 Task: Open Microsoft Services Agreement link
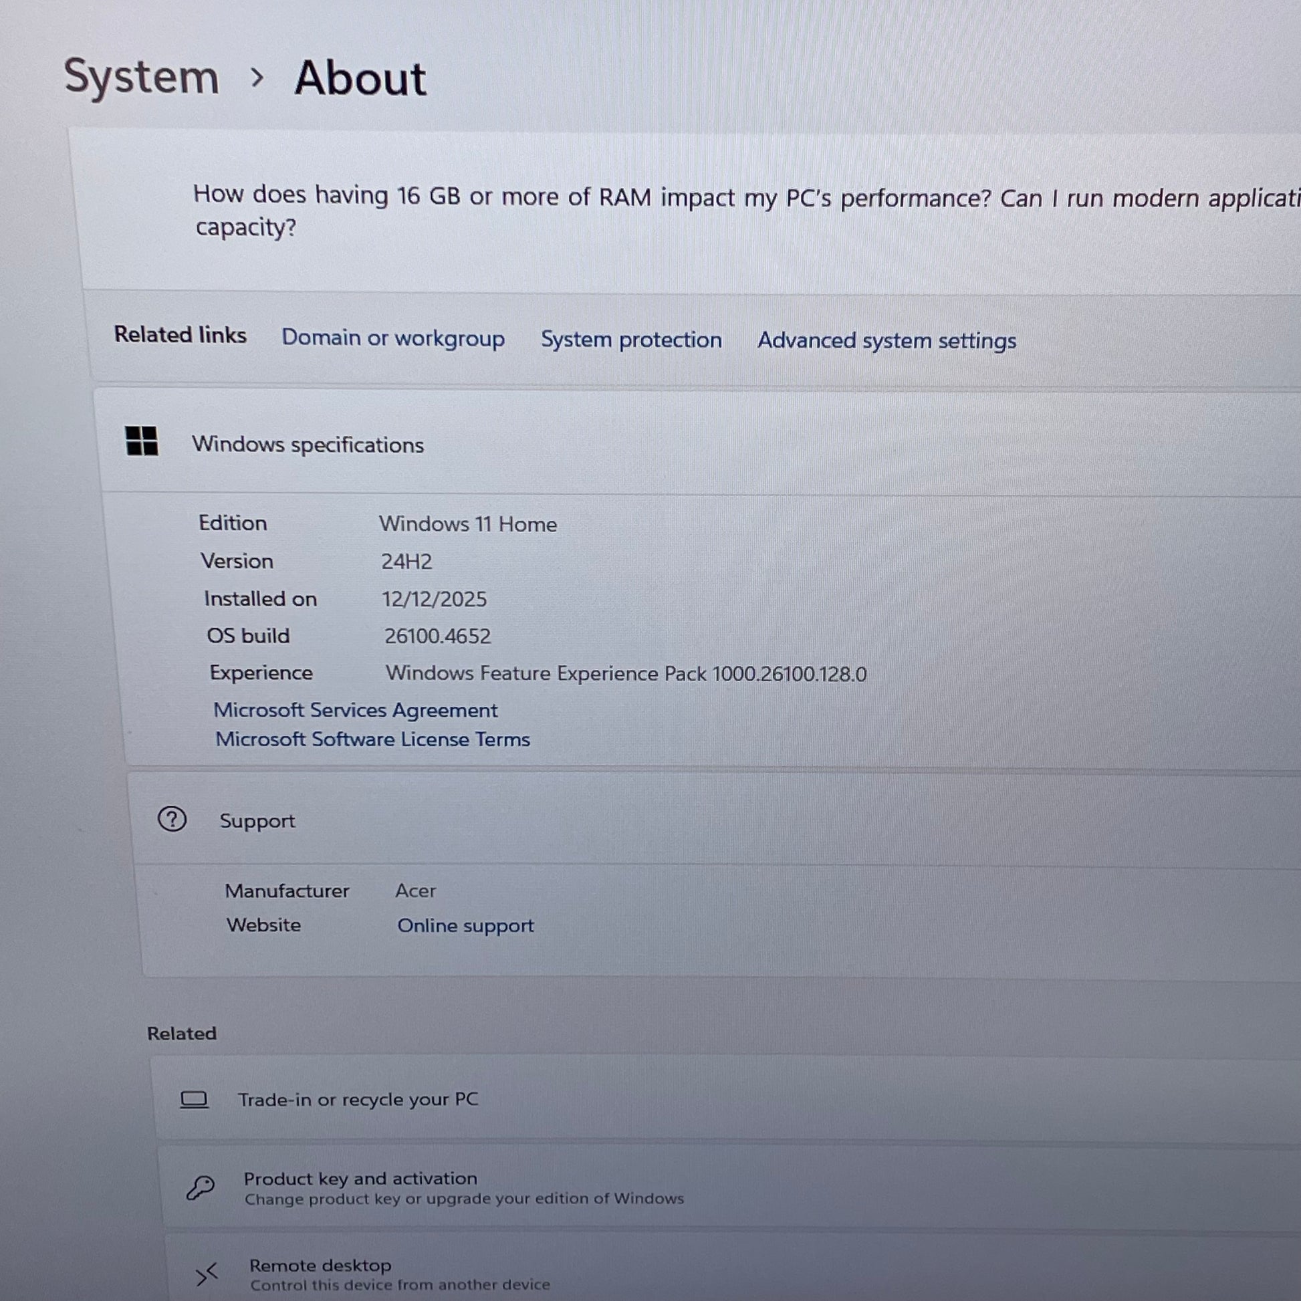[356, 710]
